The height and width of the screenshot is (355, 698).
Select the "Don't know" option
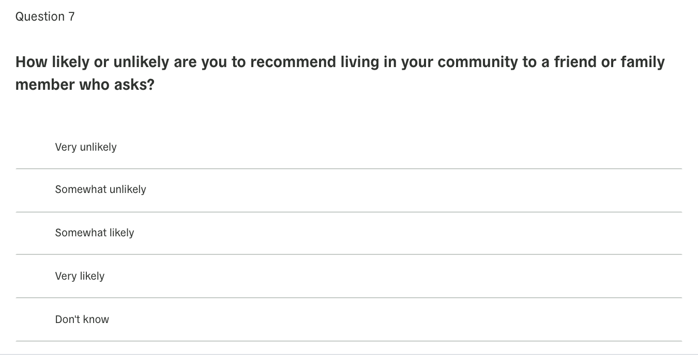[349, 319]
